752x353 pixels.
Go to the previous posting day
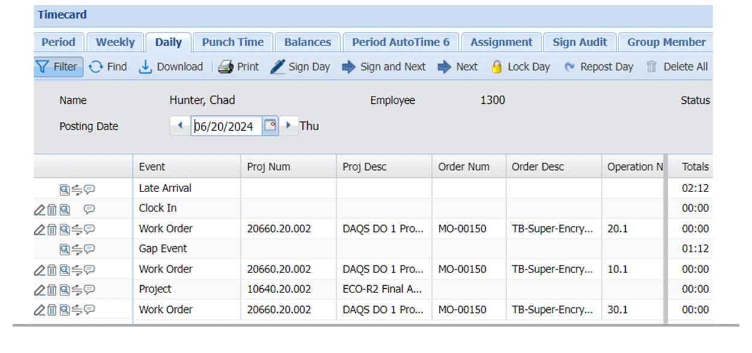(x=180, y=125)
